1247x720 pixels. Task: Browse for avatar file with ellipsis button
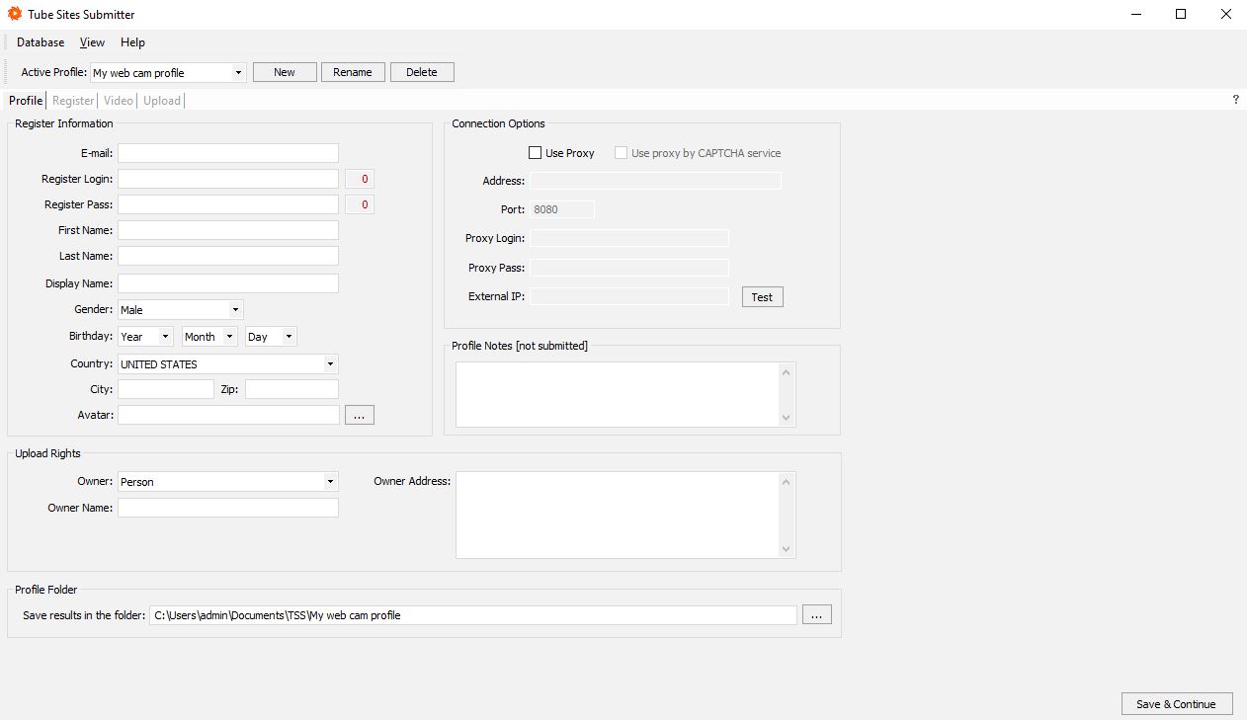359,416
